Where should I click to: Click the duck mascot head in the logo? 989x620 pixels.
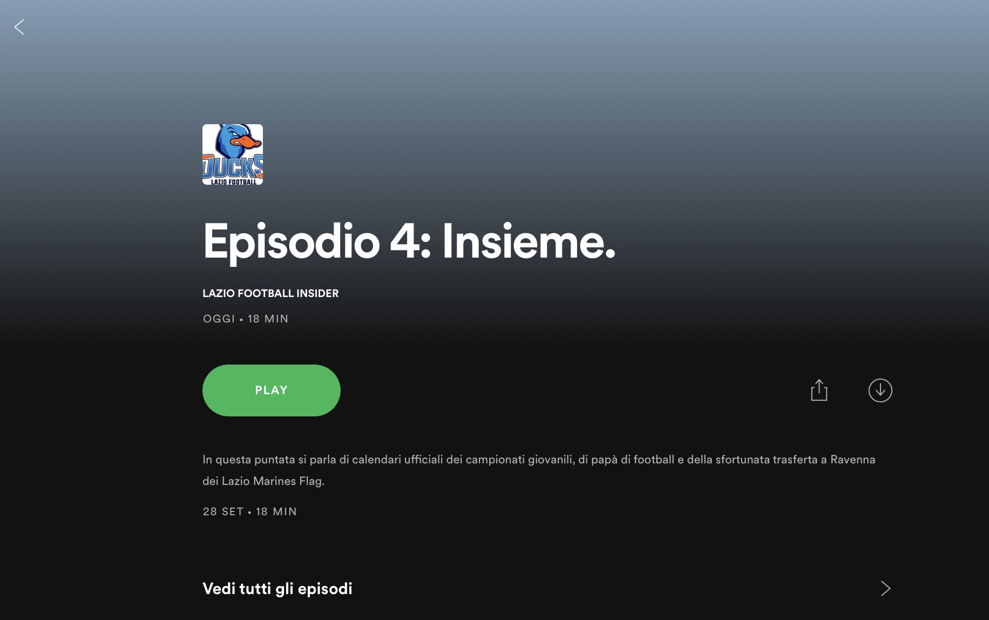pos(236,140)
